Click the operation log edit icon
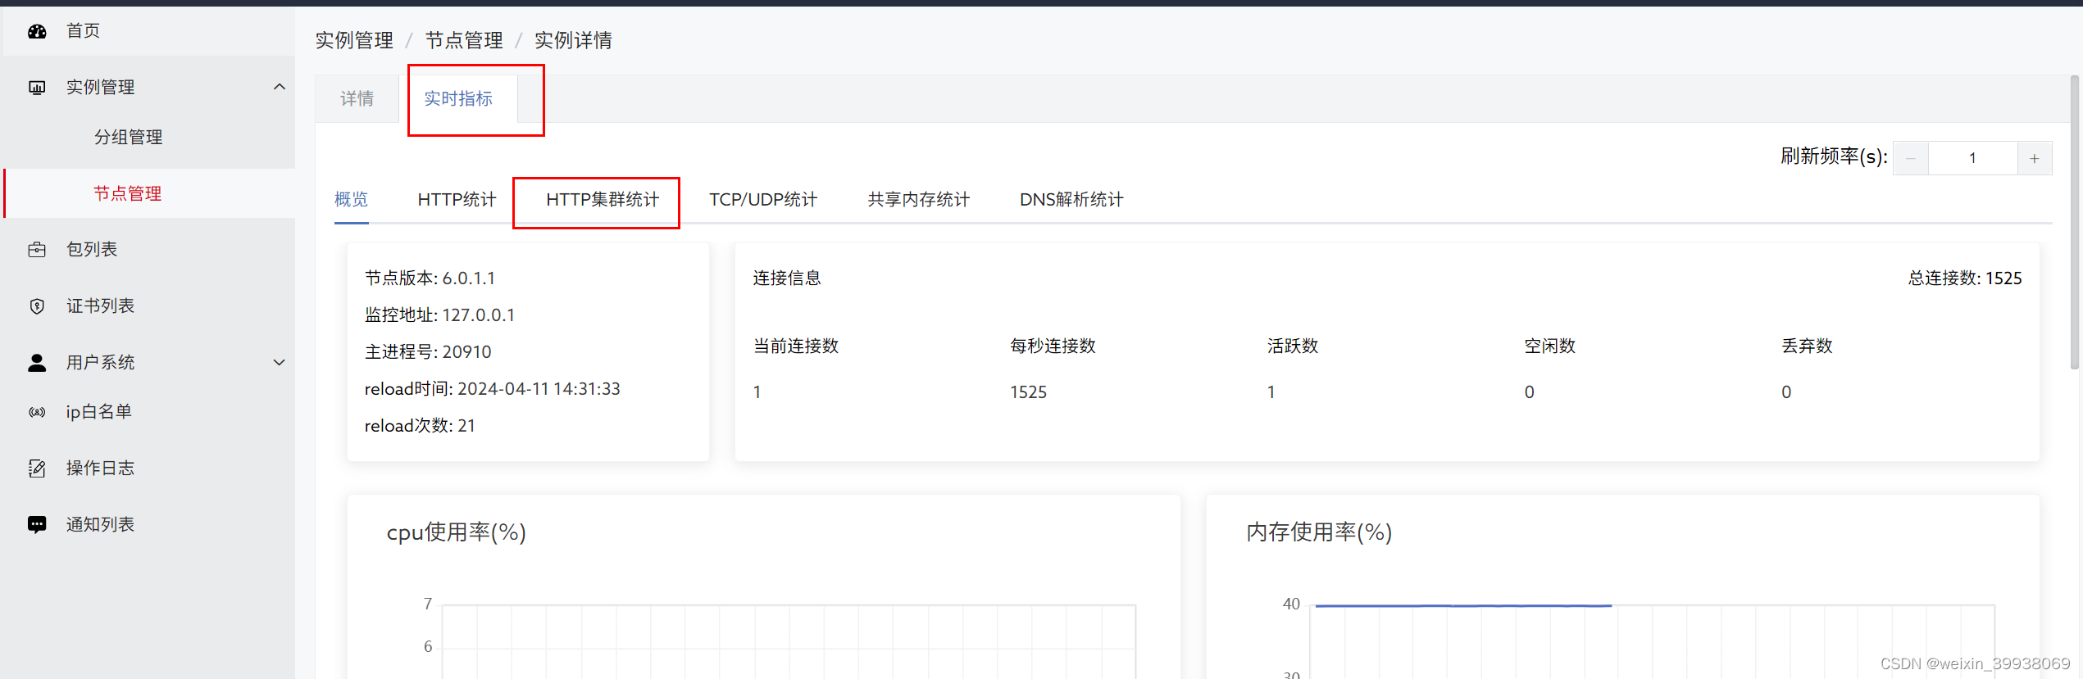Image resolution: width=2083 pixels, height=679 pixels. [37, 469]
